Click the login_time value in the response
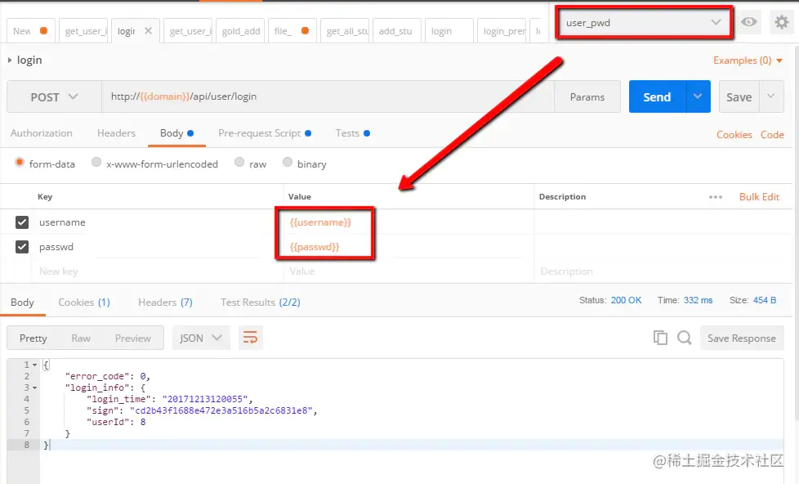 pos(205,399)
